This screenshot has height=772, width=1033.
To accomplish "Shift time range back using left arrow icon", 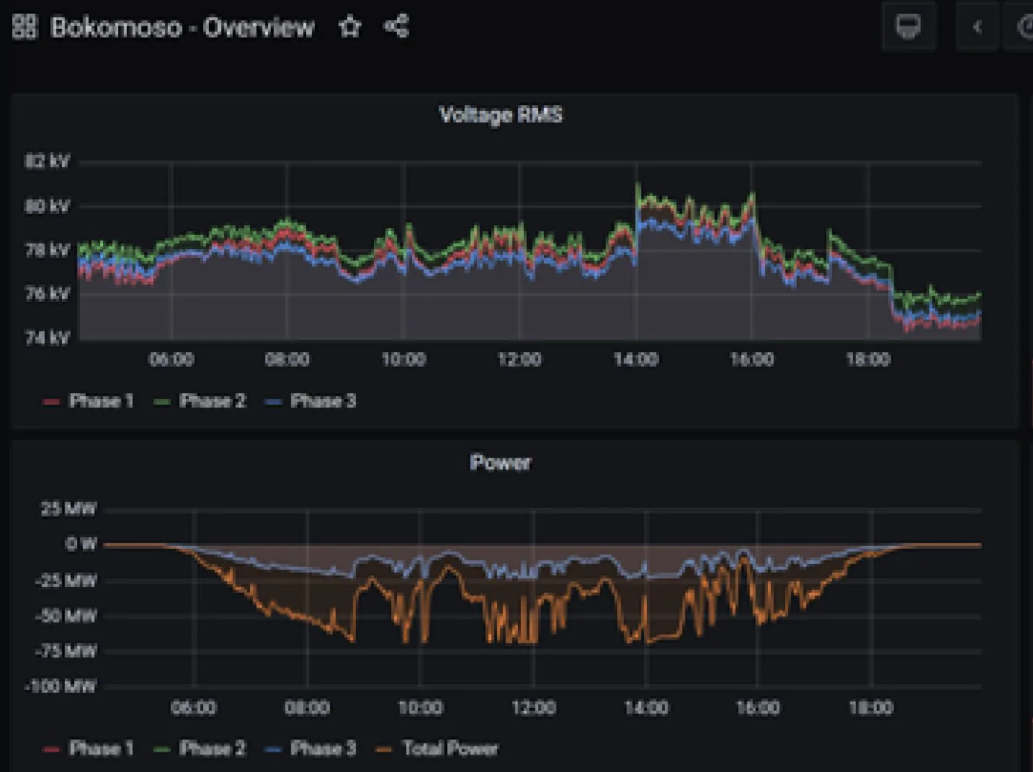I will click(x=977, y=27).
